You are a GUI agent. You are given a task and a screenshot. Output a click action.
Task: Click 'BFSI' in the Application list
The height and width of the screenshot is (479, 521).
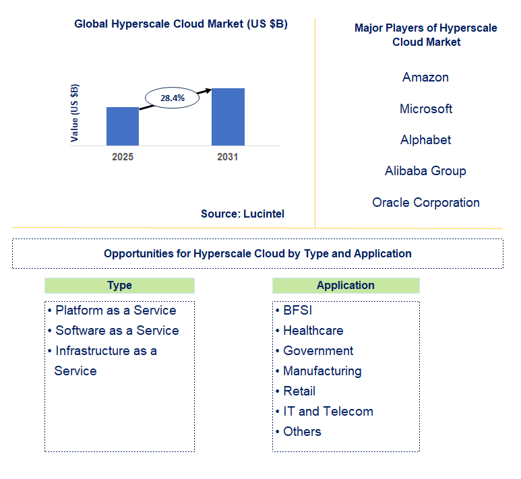294,311
